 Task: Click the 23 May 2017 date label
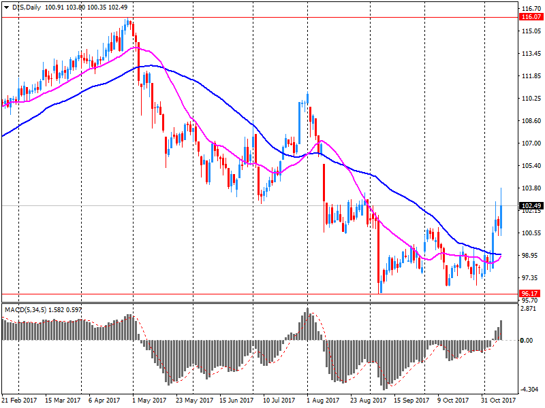[194, 401]
